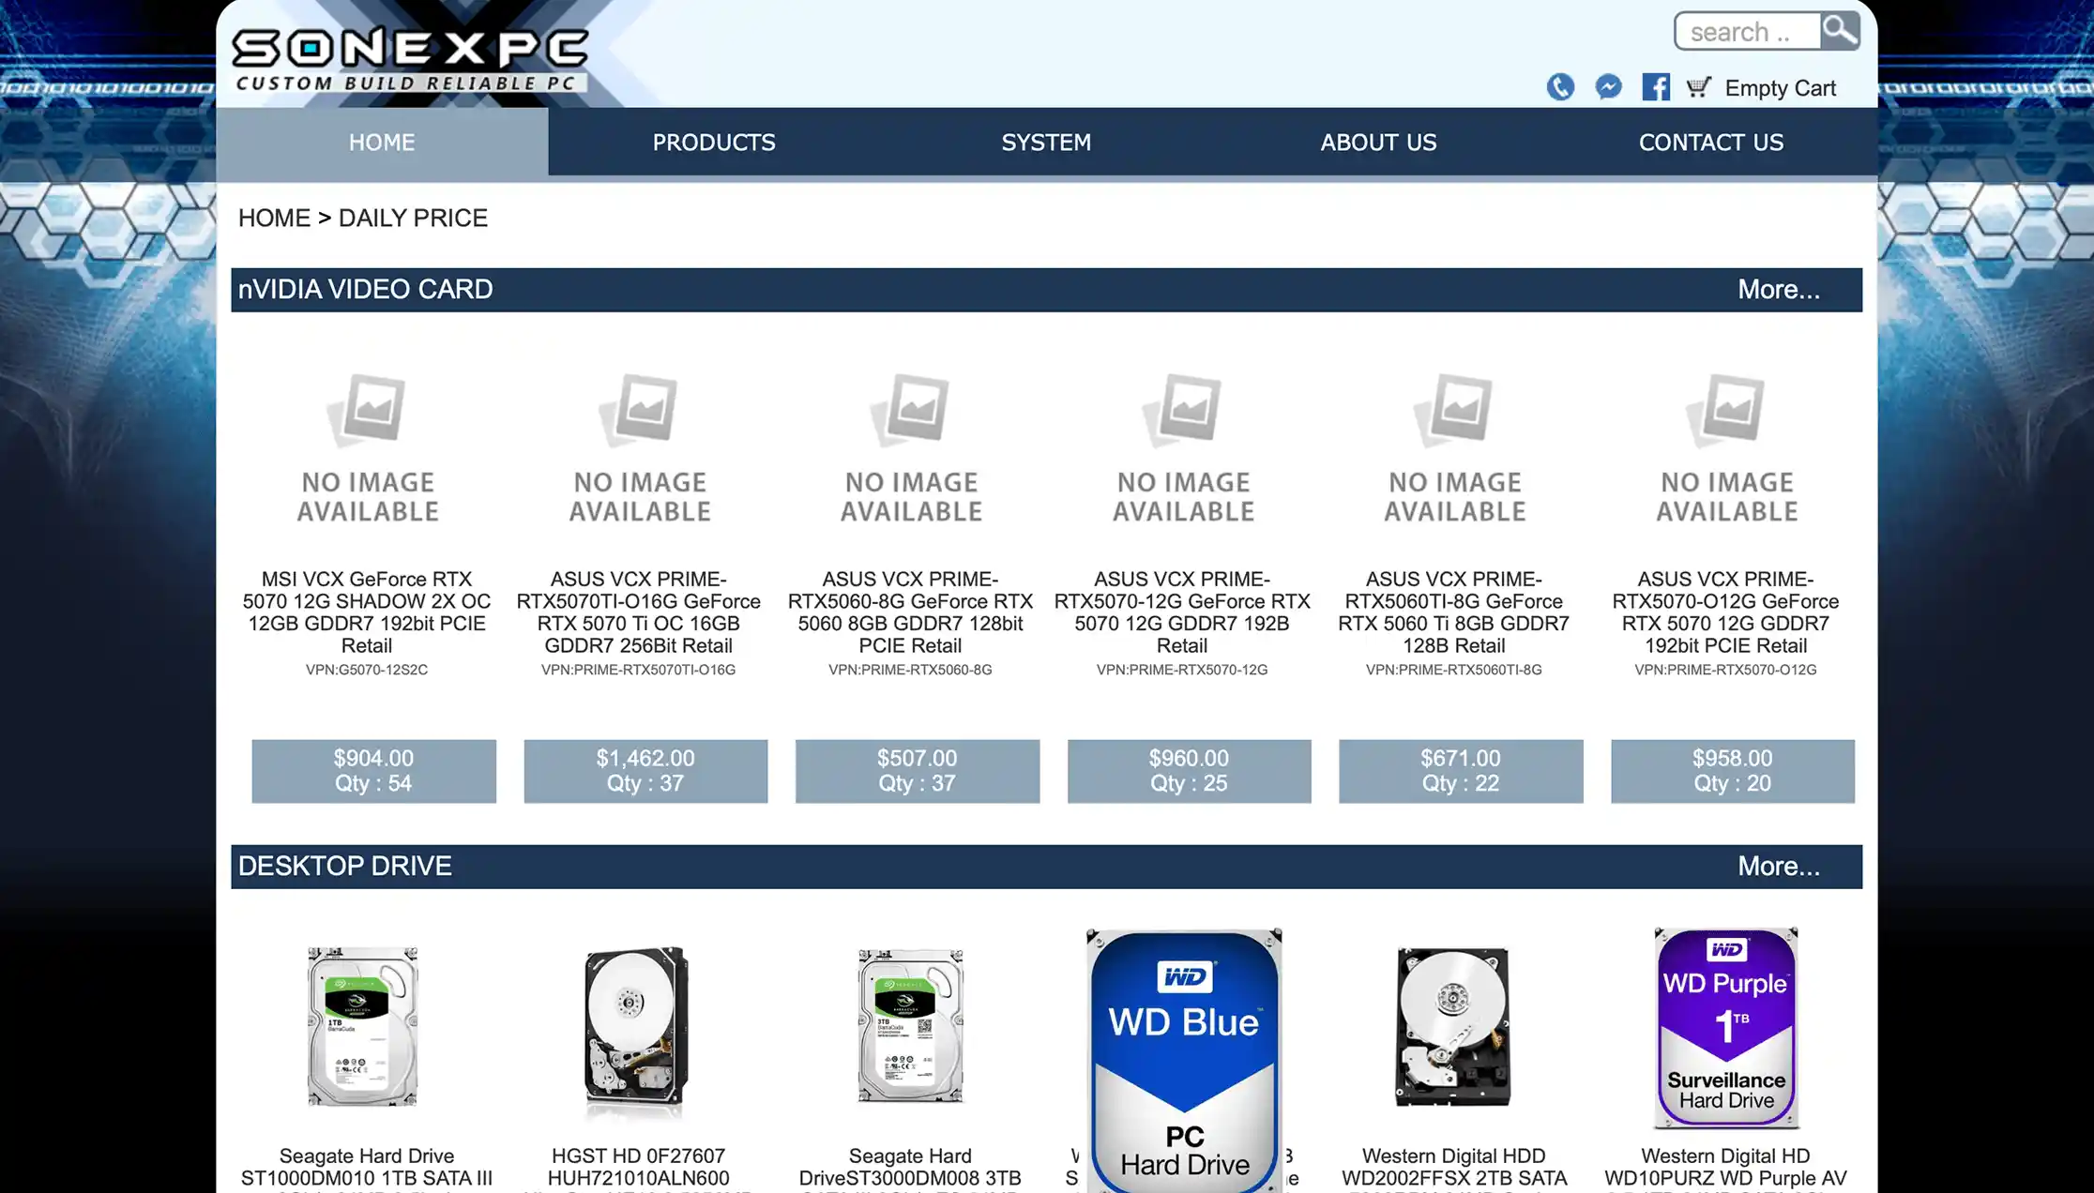This screenshot has height=1193, width=2094.
Task: Focus the search input field
Action: pos(1748,32)
